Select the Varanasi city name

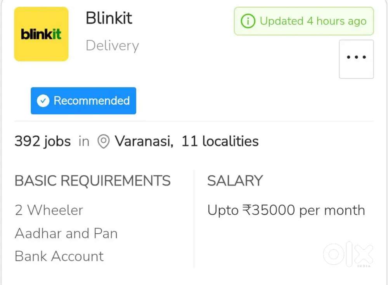click(144, 141)
